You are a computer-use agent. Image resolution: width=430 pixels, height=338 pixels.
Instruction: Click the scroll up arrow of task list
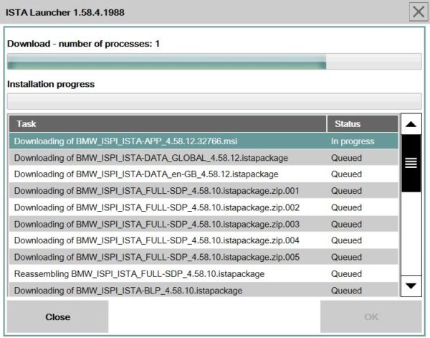point(411,124)
